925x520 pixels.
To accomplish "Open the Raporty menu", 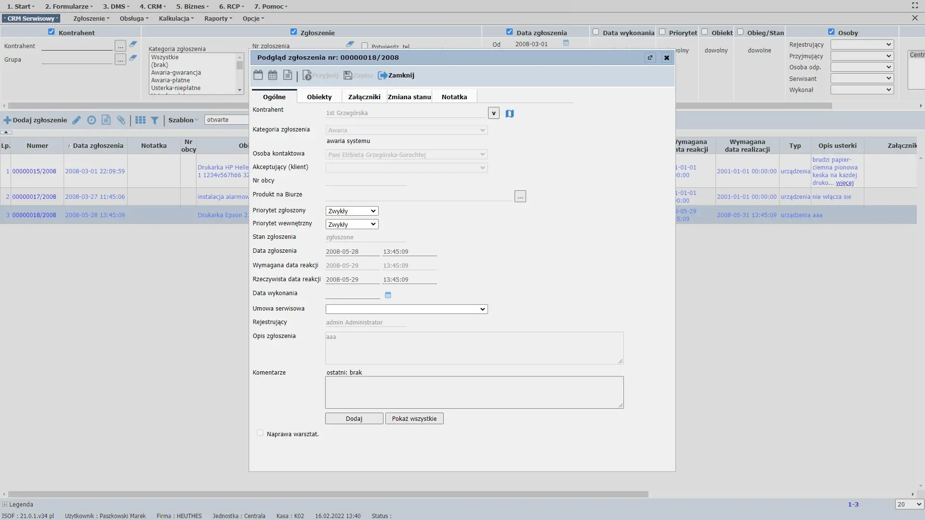I will (218, 19).
